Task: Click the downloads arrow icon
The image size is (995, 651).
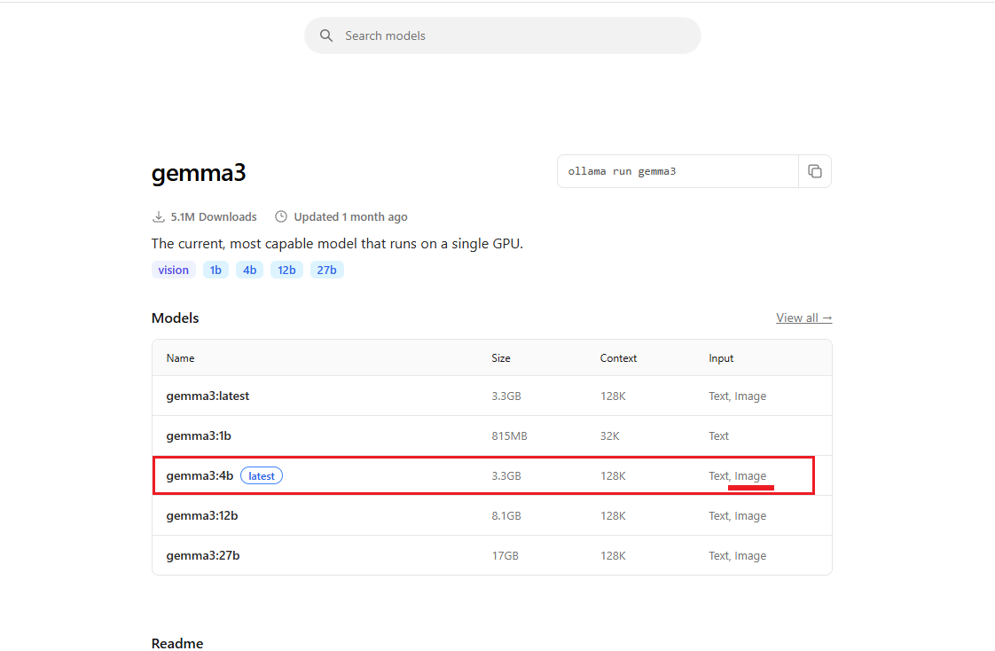Action: tap(158, 217)
